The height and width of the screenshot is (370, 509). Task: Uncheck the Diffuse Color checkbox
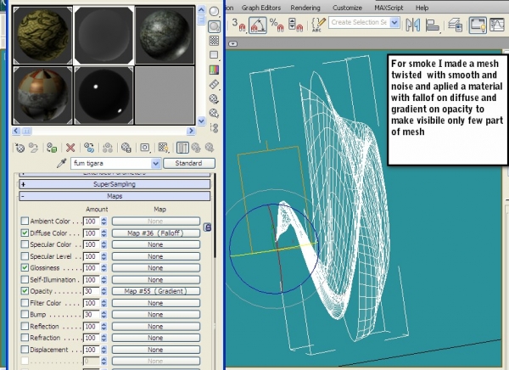pyautogui.click(x=25, y=233)
